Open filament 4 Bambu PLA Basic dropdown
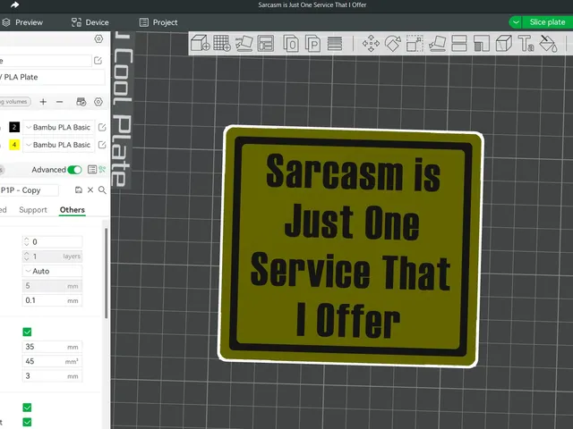 pyautogui.click(x=59, y=145)
